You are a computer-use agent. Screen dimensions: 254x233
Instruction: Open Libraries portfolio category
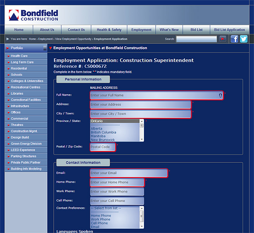[26, 94]
